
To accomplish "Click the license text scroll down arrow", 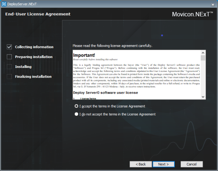I will click(x=203, y=97).
